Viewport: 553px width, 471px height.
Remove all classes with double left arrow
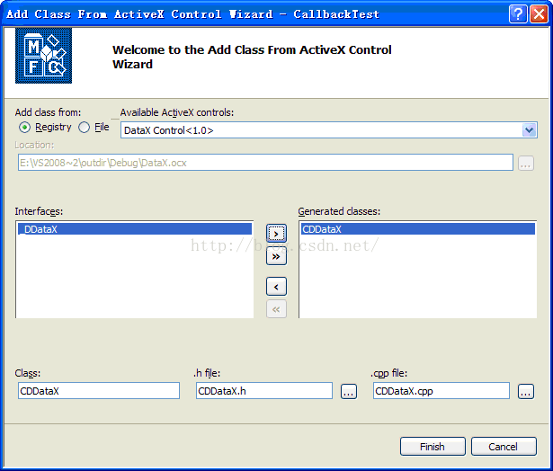pyautogui.click(x=276, y=309)
